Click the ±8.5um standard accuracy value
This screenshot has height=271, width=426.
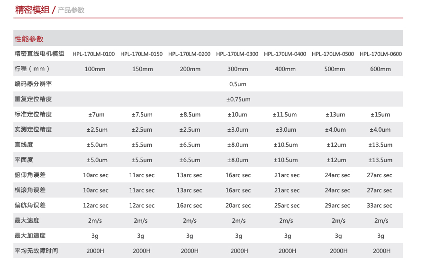tap(190, 115)
